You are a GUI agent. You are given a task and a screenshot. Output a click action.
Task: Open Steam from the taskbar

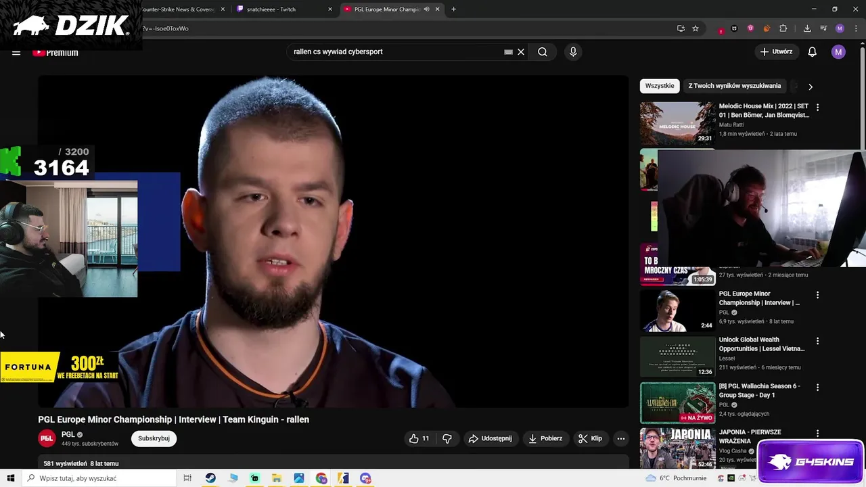(x=210, y=478)
